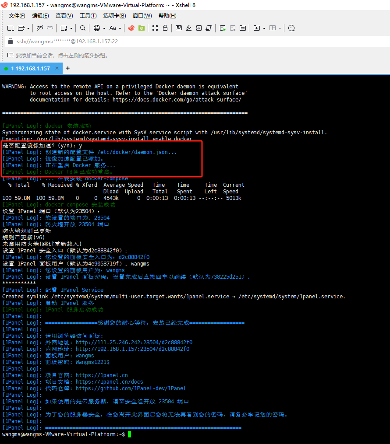390x444 pixels.
Task: Click the lock screen padlock icon
Action: [x=165, y=28]
